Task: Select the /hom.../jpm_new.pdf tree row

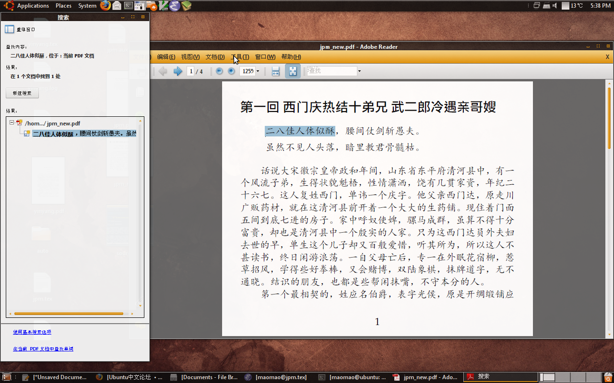Action: 52,124
